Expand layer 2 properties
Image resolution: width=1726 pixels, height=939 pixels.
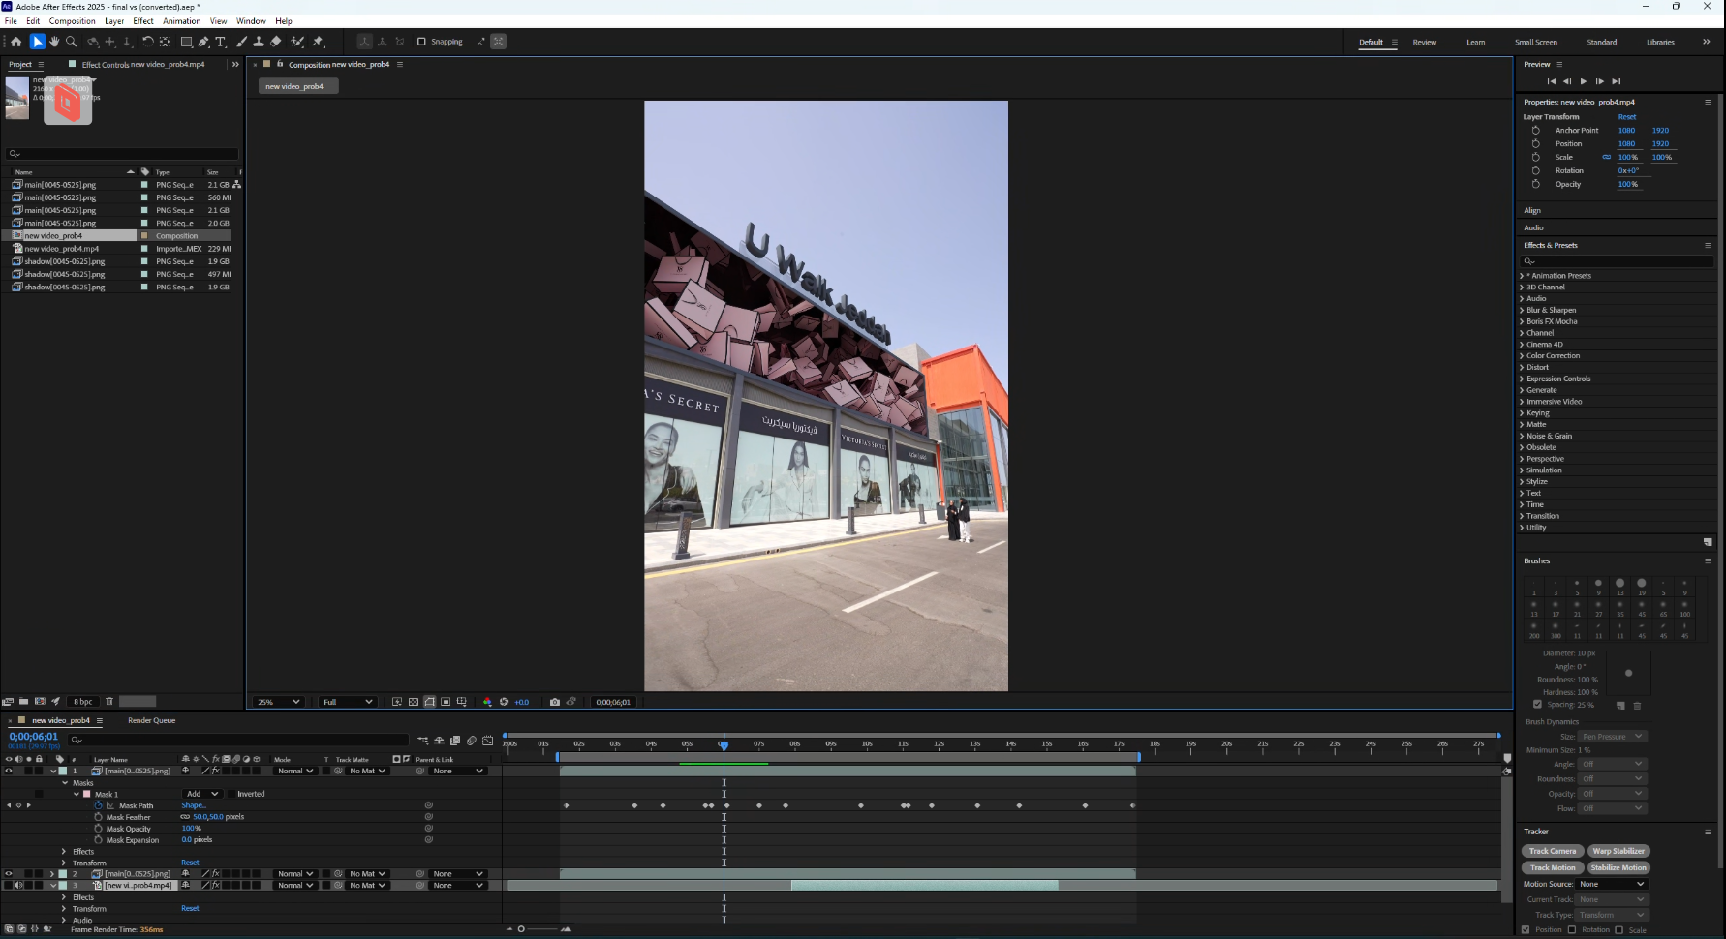pyautogui.click(x=52, y=873)
